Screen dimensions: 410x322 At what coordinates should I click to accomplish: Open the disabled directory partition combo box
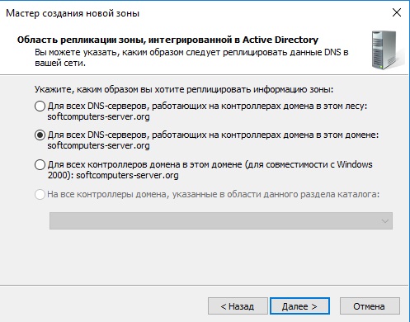(221, 220)
